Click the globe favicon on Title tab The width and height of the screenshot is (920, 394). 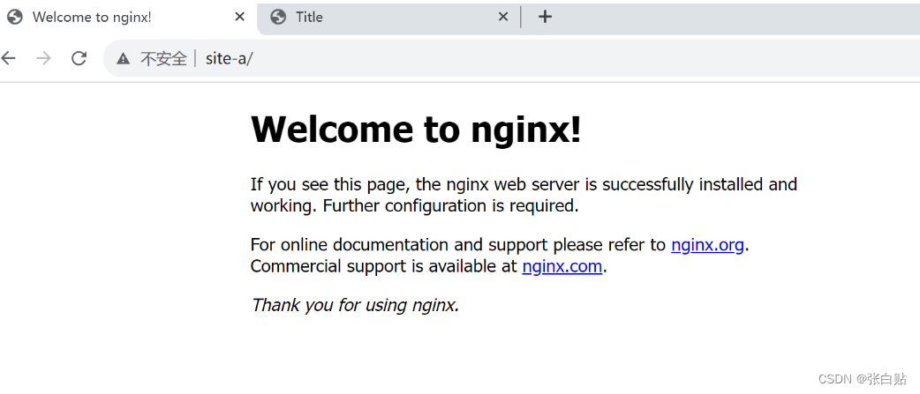pos(279,17)
